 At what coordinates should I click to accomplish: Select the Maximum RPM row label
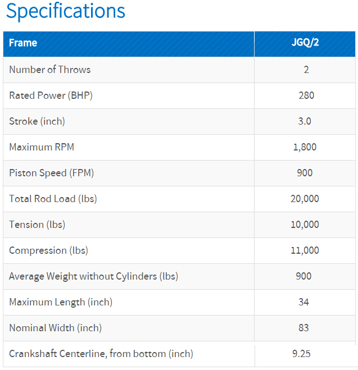(42, 147)
